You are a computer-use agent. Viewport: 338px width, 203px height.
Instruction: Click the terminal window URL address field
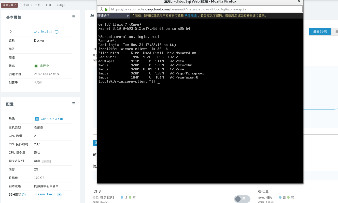204,9
